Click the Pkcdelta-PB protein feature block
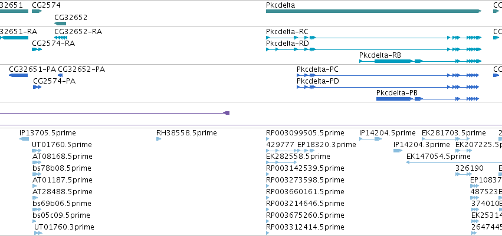502x236 pixels. [x=394, y=99]
